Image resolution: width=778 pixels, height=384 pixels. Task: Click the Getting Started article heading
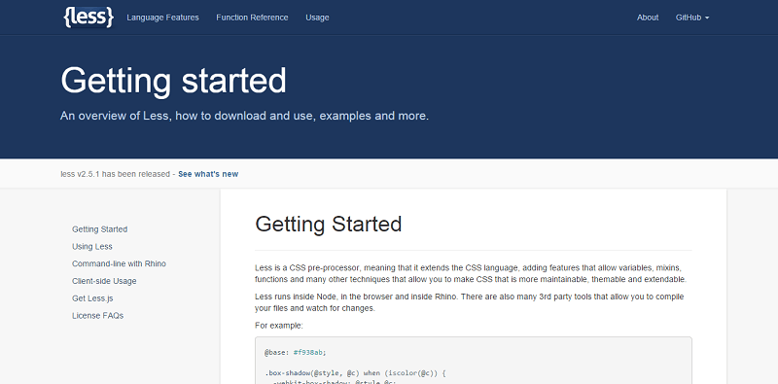tap(329, 225)
